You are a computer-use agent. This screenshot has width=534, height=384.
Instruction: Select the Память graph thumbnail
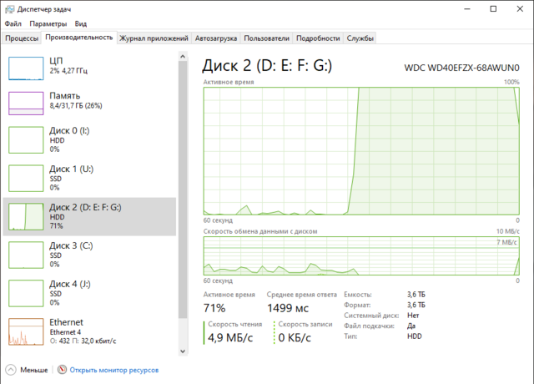25,103
